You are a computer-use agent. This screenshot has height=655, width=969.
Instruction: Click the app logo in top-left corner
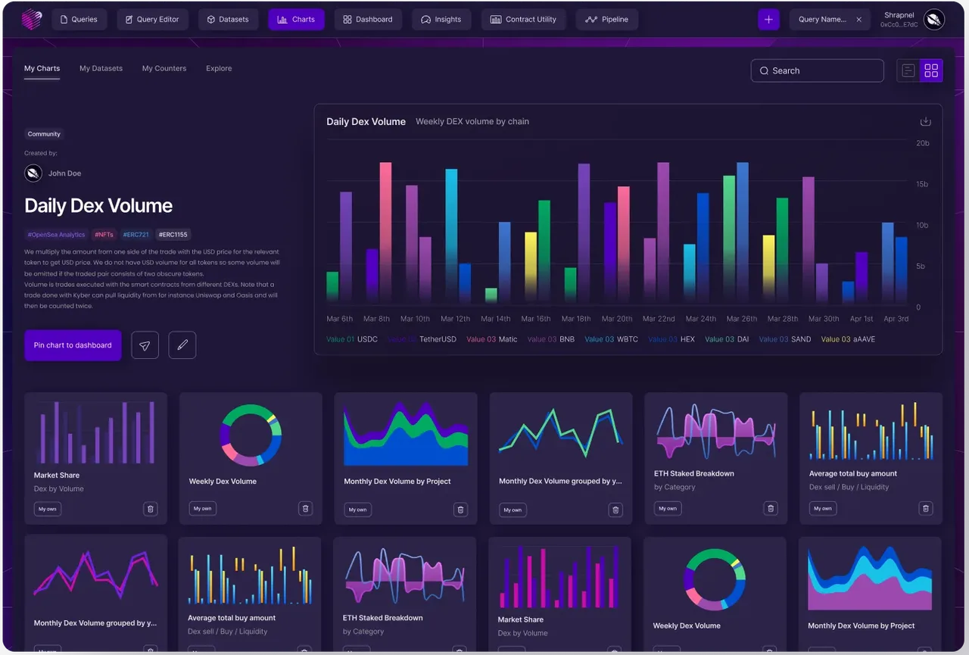tap(31, 19)
